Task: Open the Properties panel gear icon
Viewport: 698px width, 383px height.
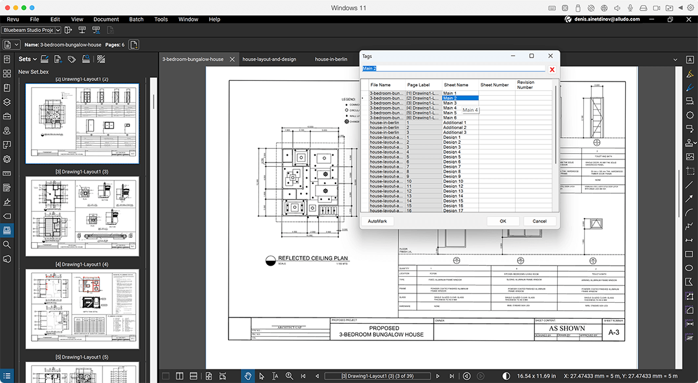Action: click(x=7, y=159)
